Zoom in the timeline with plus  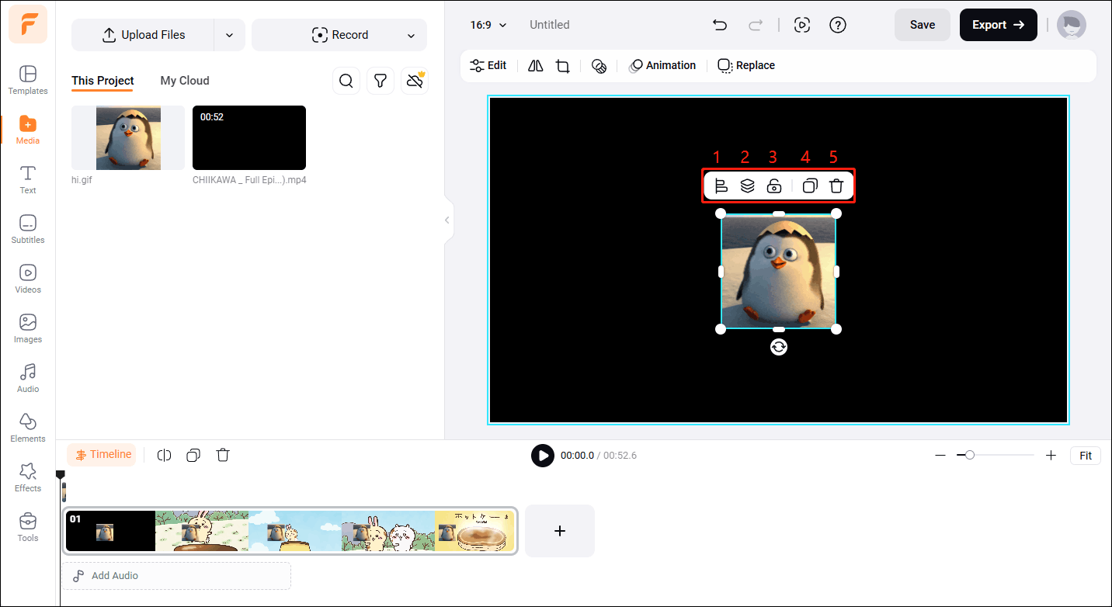1051,456
